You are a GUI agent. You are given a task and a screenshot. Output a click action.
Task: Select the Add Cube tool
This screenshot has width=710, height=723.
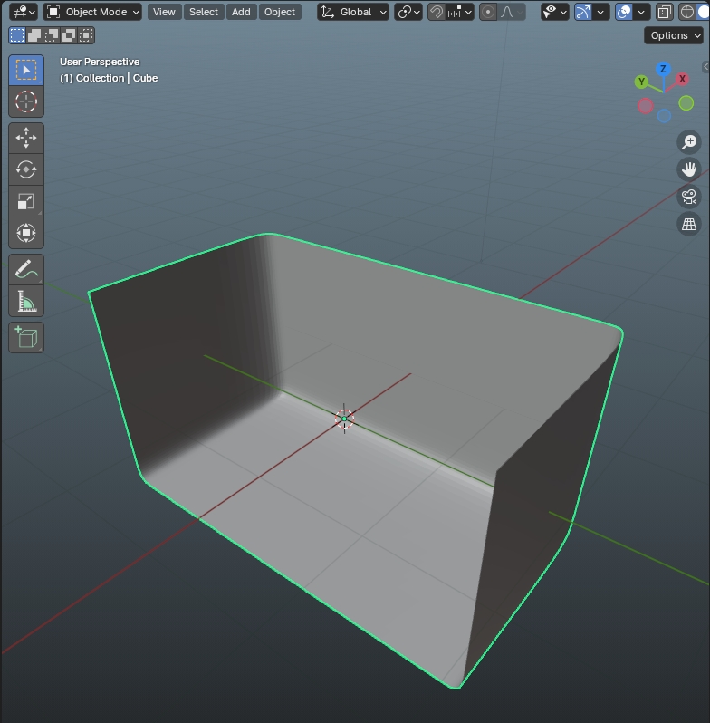pos(26,338)
